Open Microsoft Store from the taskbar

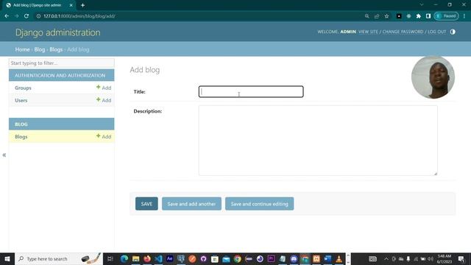214,258
